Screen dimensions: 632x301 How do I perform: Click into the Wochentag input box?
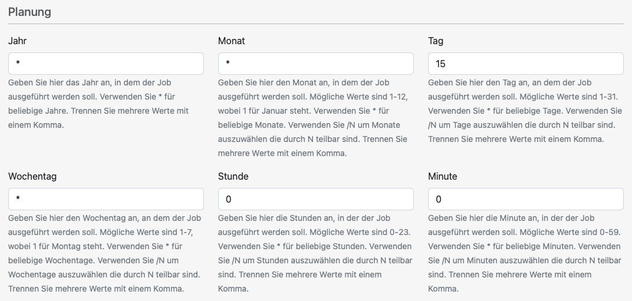(x=106, y=199)
